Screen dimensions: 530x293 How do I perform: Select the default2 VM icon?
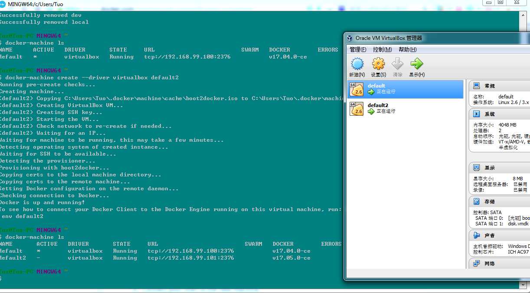(x=357, y=108)
